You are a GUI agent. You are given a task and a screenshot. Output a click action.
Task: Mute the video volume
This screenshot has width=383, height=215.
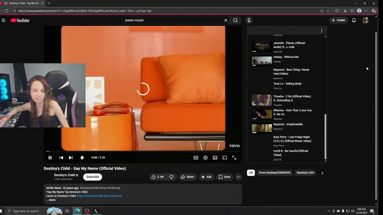coord(82,158)
